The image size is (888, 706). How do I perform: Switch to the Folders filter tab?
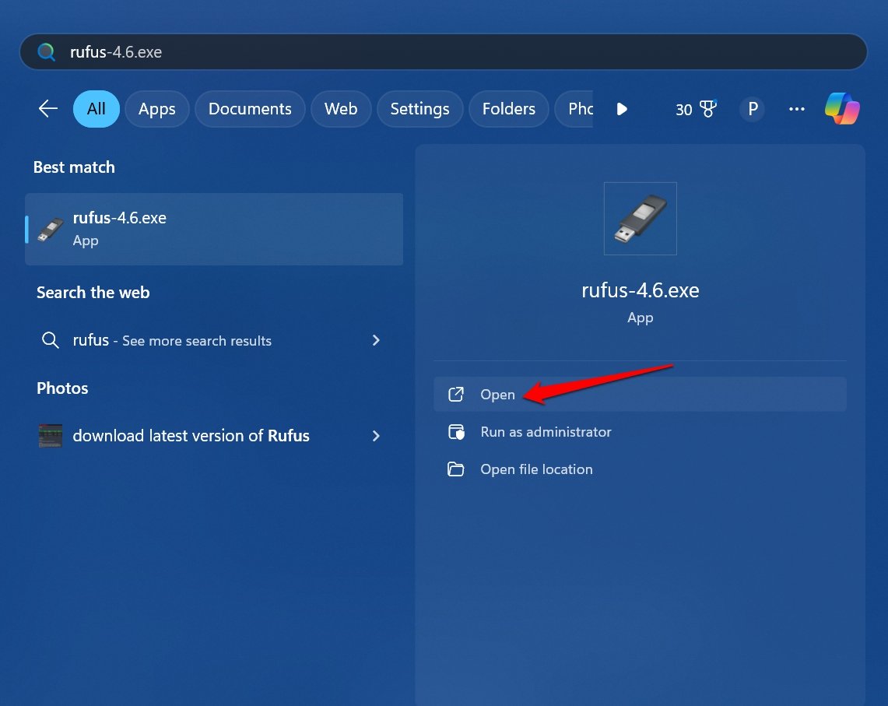point(508,109)
